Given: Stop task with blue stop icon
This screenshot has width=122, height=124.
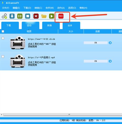Looking at the screenshot, I should click(28, 16).
